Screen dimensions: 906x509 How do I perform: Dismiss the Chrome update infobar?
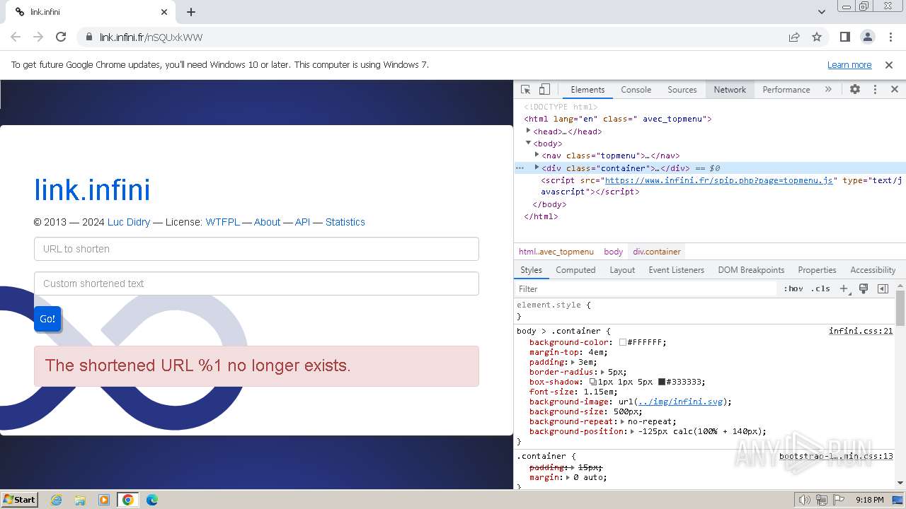pos(889,64)
